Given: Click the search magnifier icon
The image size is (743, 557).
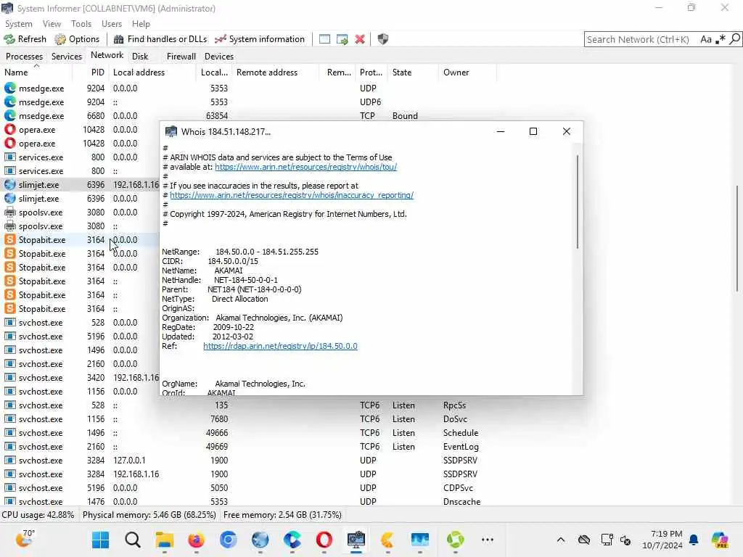Looking at the screenshot, I should point(734,39).
